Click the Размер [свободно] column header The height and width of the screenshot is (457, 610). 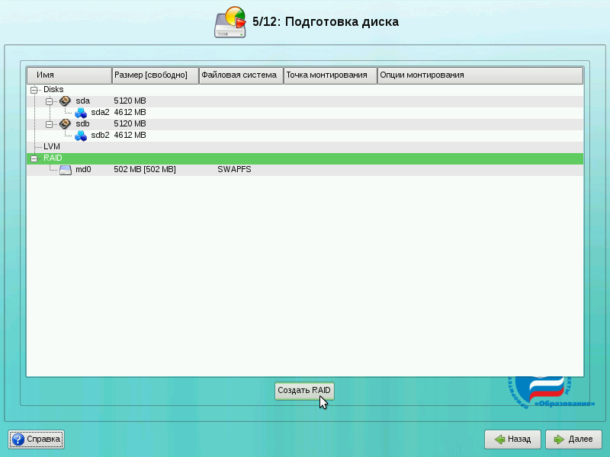pos(155,75)
